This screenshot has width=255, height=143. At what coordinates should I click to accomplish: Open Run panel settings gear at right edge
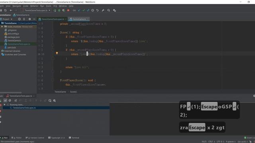point(254,96)
